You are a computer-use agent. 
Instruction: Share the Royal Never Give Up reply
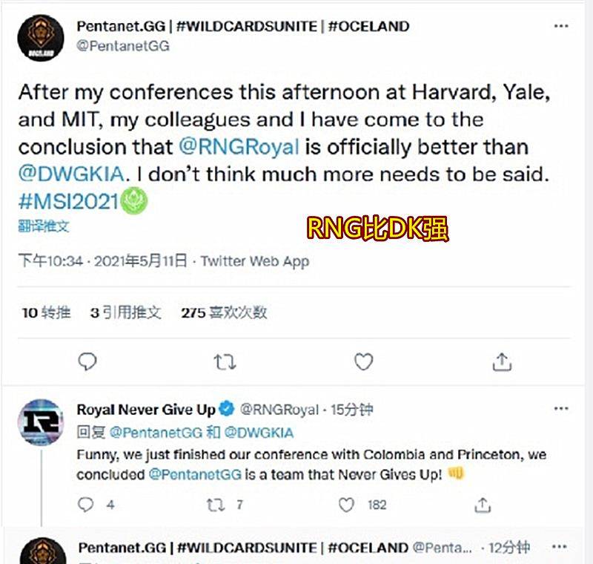[483, 505]
